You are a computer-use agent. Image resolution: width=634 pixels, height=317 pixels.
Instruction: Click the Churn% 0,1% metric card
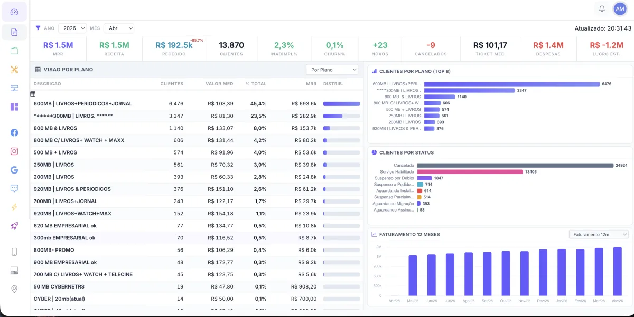click(x=335, y=49)
